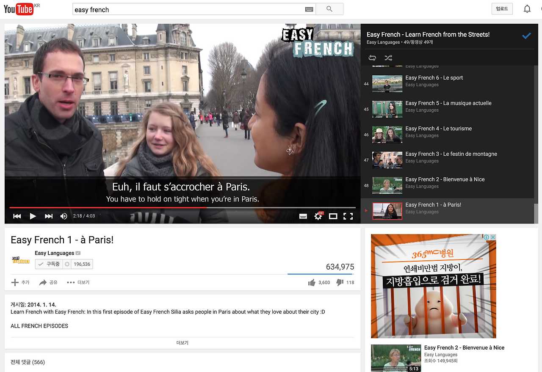Open the playlist title Easy French - Learn French from the Streets!

pyautogui.click(x=428, y=35)
